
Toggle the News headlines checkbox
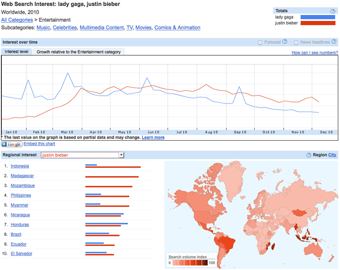[x=296, y=43]
